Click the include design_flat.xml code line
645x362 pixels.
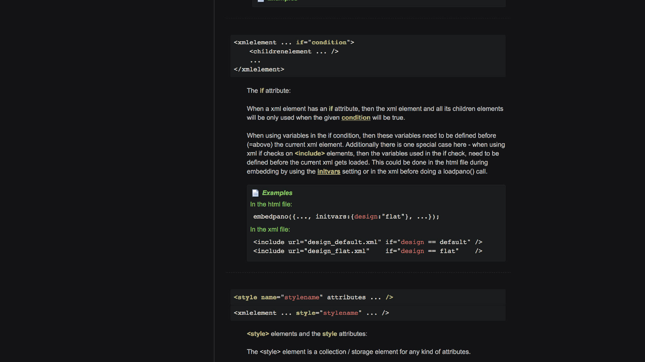(368, 251)
